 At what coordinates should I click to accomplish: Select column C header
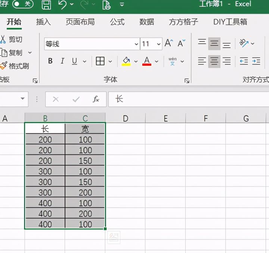[85, 118]
